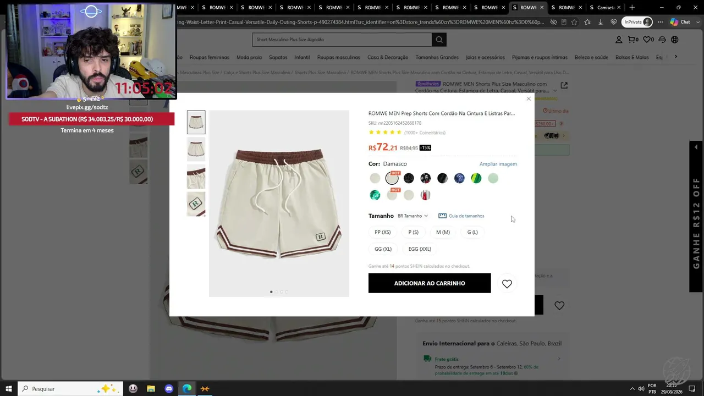
Task: Open the shopping cart icon
Action: [633, 40]
